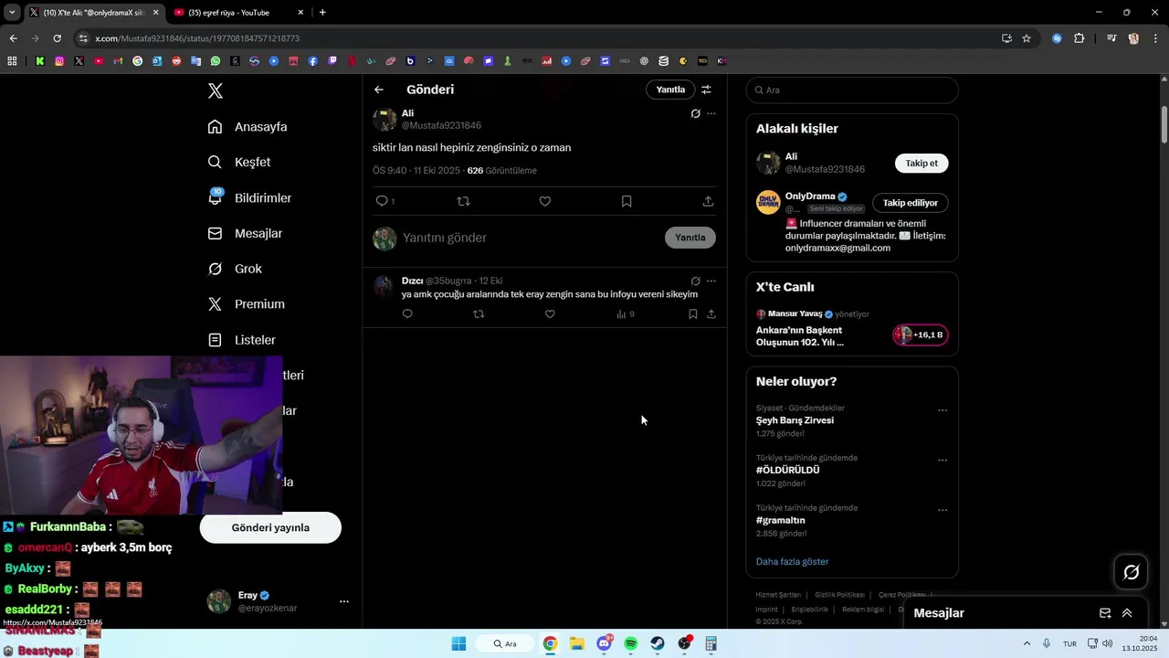Click the page vertical scrollbar
This screenshot has width=1169, height=658.
pyautogui.click(x=1164, y=124)
